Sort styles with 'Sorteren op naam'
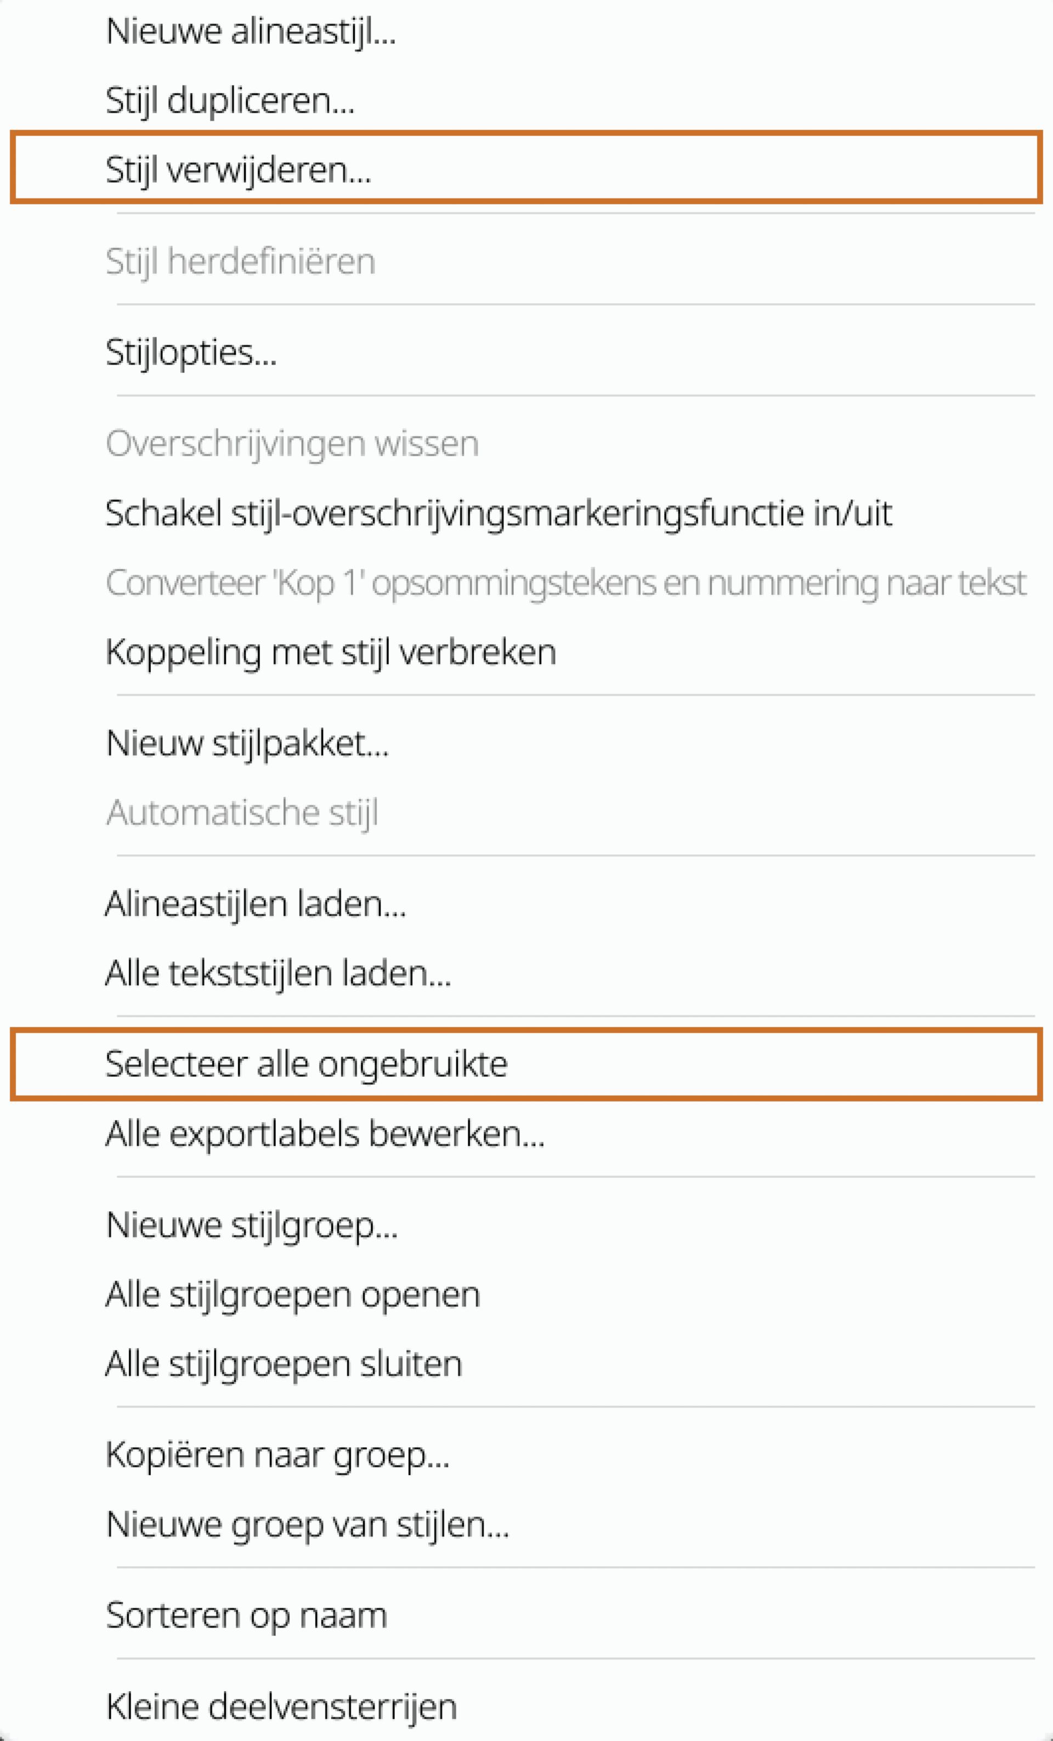Screen dimensions: 1053x1741 246,1613
